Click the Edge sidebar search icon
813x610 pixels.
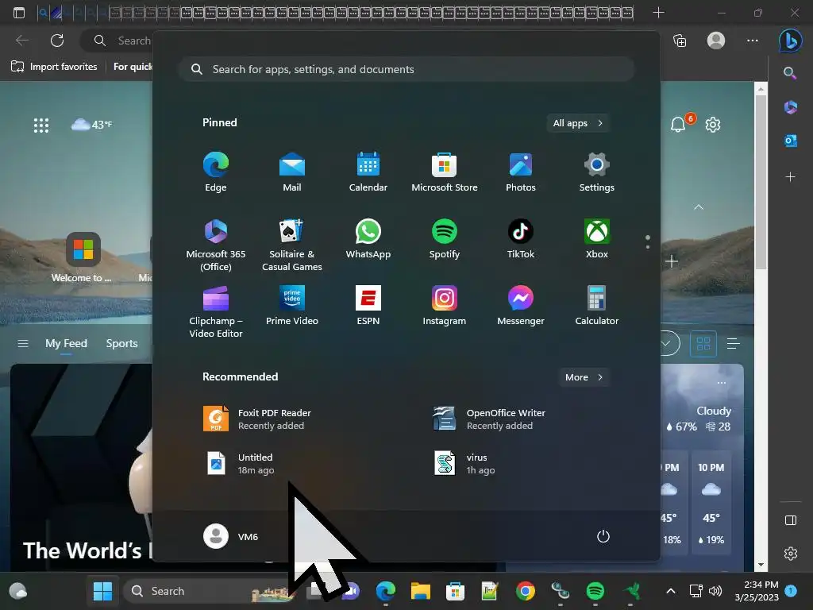pos(790,73)
